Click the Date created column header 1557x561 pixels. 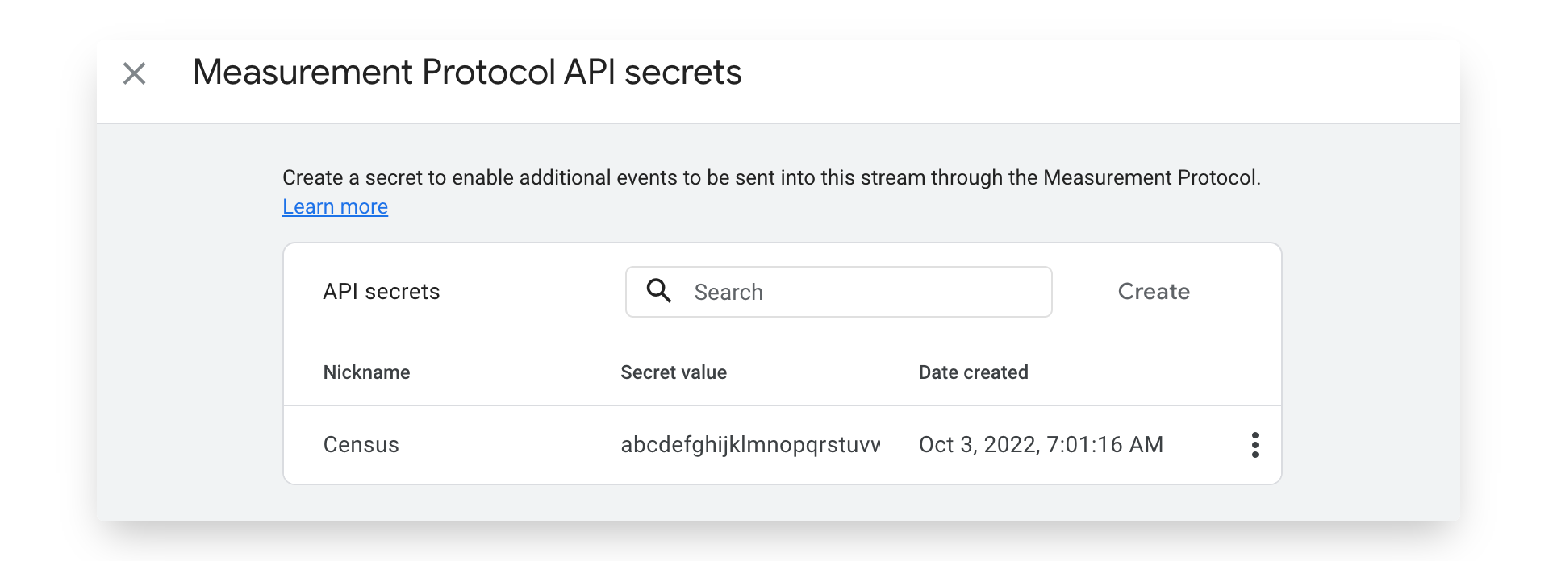coord(973,372)
